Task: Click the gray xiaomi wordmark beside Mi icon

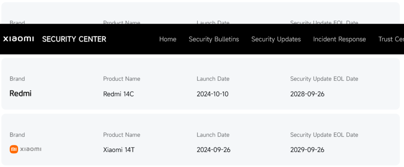Action: pos(31,149)
